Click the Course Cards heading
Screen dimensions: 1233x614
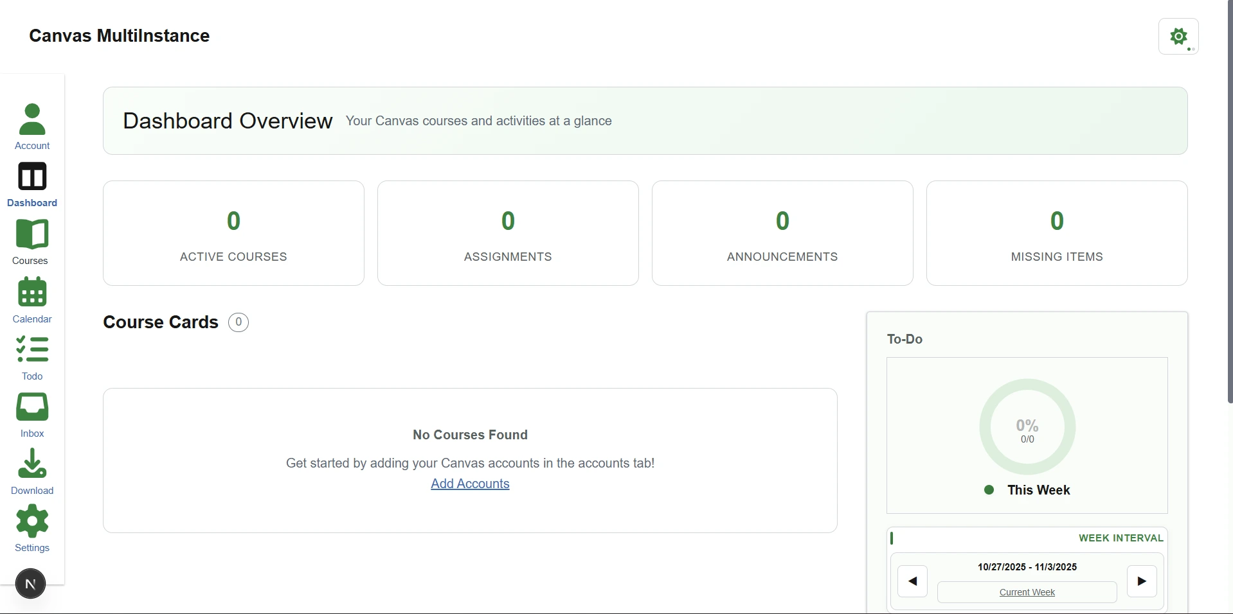pos(161,322)
